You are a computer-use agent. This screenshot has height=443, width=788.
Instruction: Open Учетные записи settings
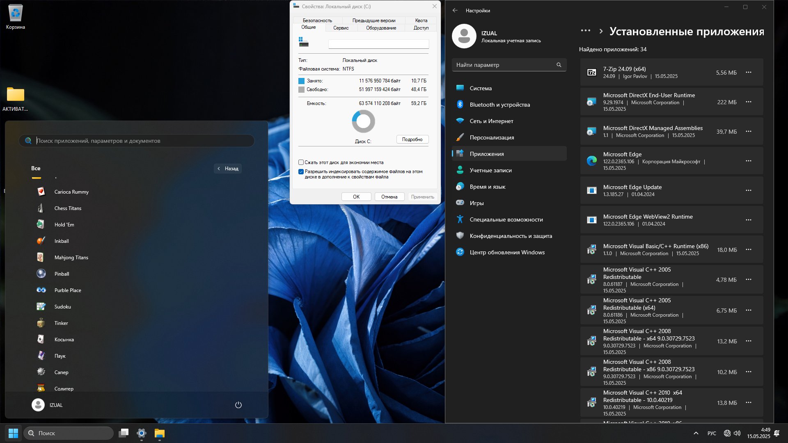(509, 170)
